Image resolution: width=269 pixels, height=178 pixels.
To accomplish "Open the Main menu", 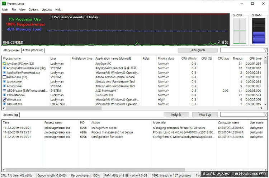I will point(5,10).
